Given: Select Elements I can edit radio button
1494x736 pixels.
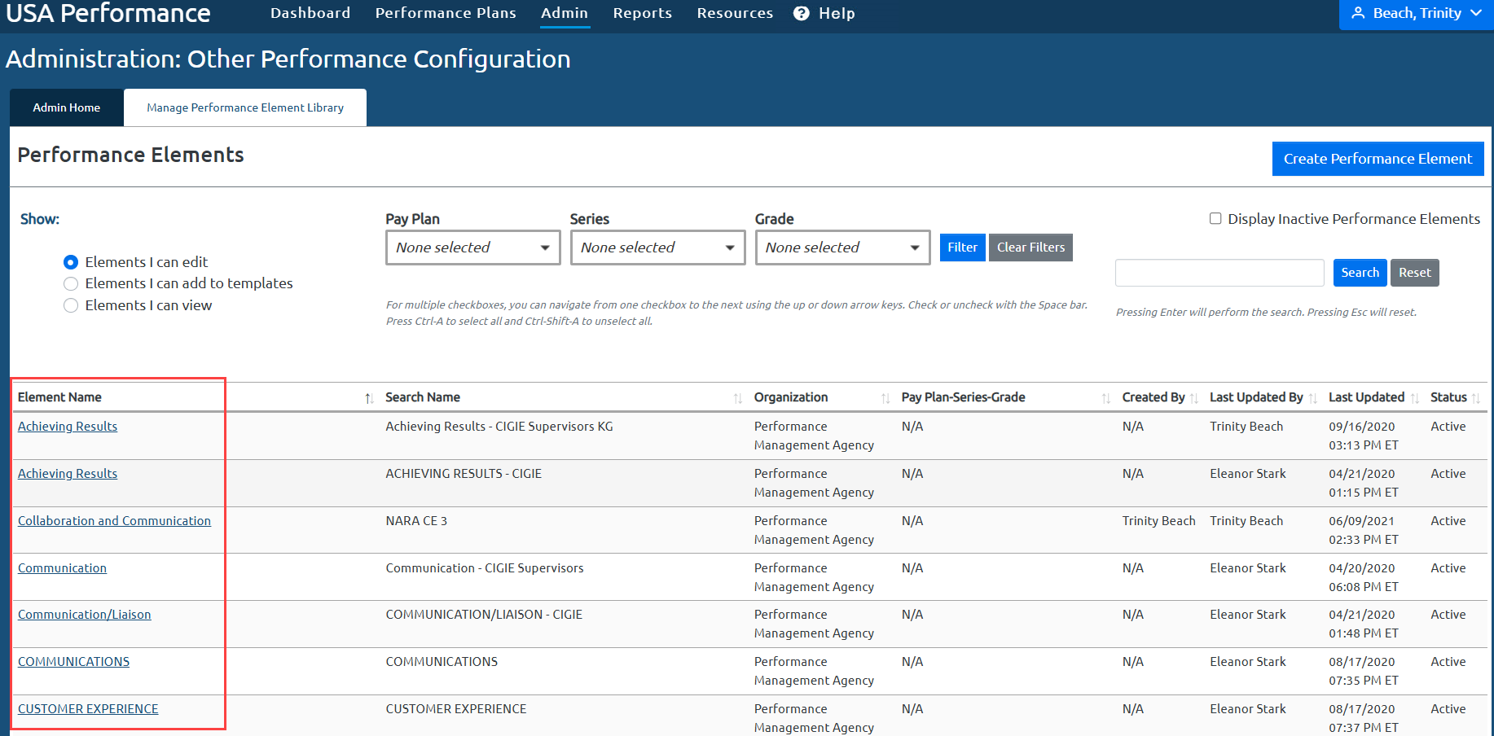Looking at the screenshot, I should pyautogui.click(x=71, y=262).
